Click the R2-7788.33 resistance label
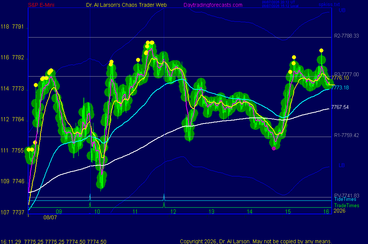The width and height of the screenshot is (368, 244). point(346,36)
